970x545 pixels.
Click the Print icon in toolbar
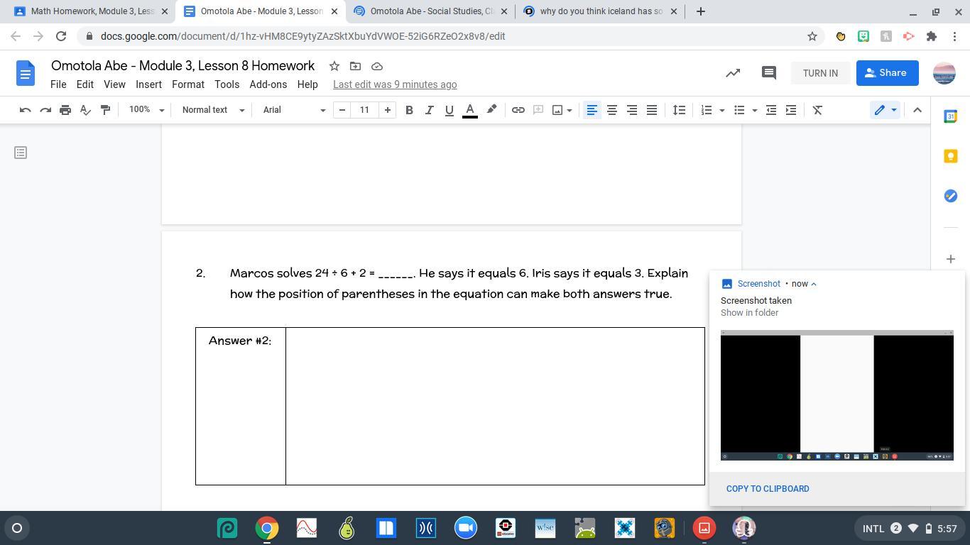point(65,110)
